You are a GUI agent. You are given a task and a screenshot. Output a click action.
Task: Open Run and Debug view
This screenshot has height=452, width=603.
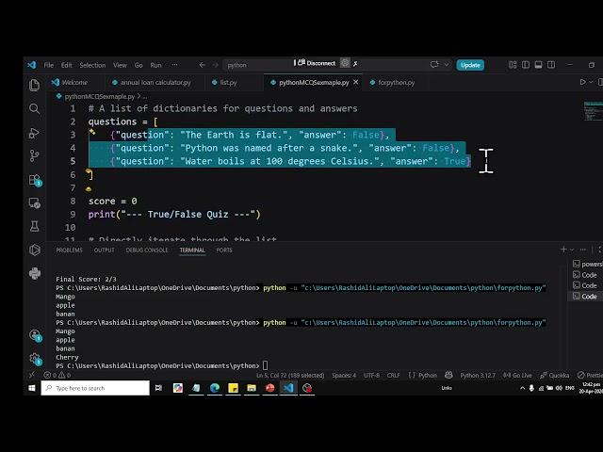pyautogui.click(x=34, y=133)
